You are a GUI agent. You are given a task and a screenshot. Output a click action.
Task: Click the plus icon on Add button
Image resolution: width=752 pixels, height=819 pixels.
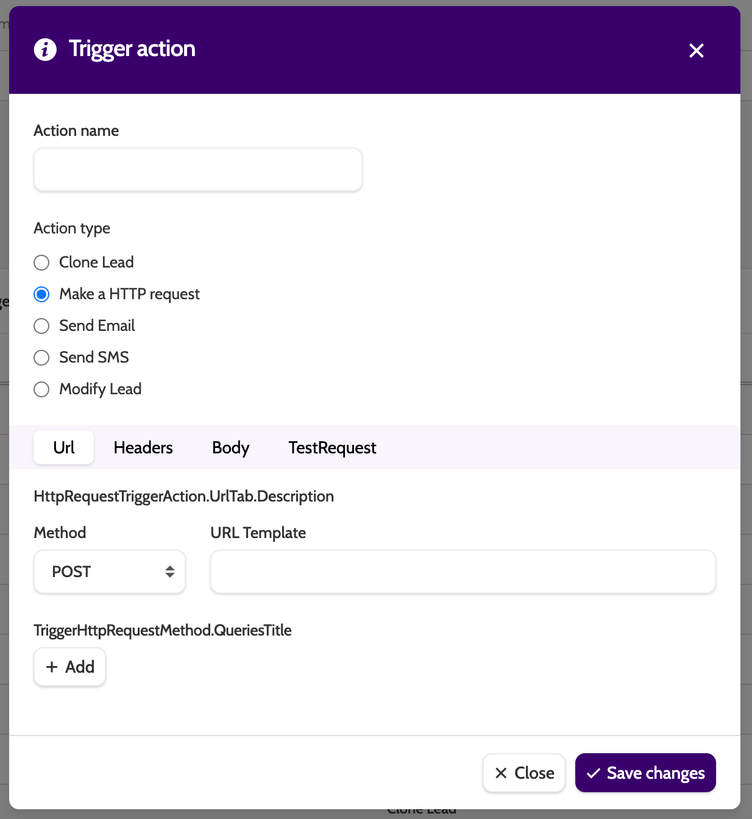click(x=52, y=667)
